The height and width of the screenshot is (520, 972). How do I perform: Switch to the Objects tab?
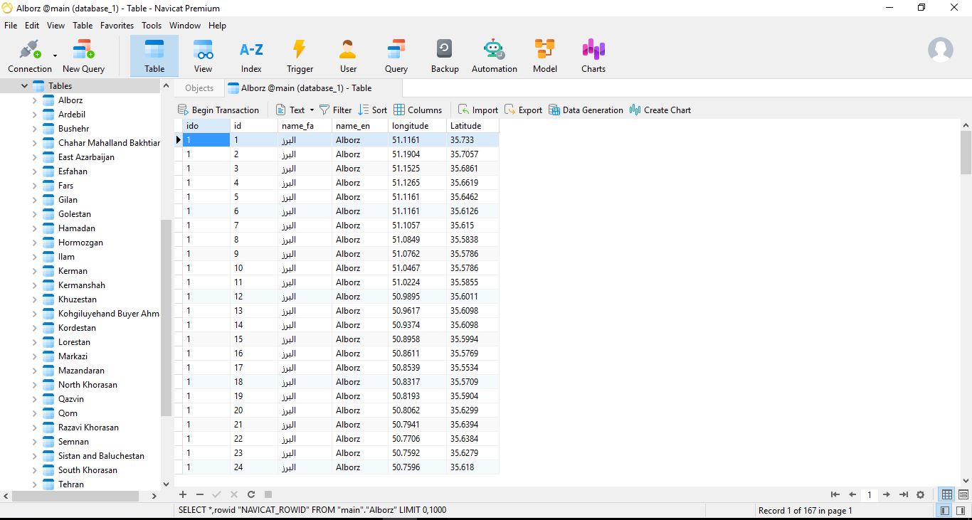point(199,88)
